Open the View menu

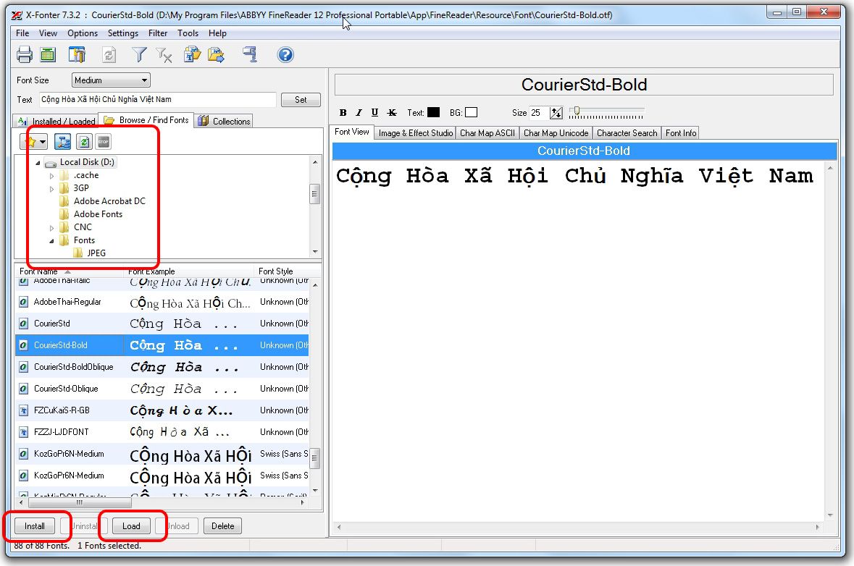48,33
